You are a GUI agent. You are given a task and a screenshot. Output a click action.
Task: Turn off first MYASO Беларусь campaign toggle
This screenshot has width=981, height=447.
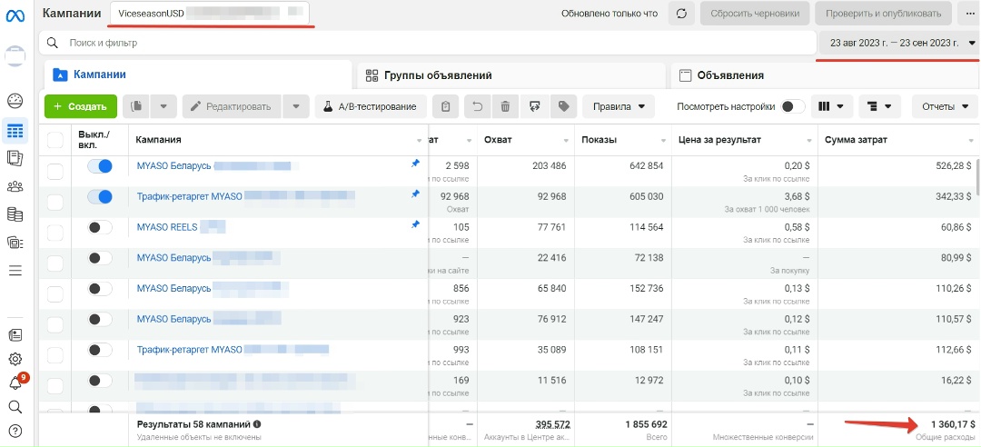100,166
